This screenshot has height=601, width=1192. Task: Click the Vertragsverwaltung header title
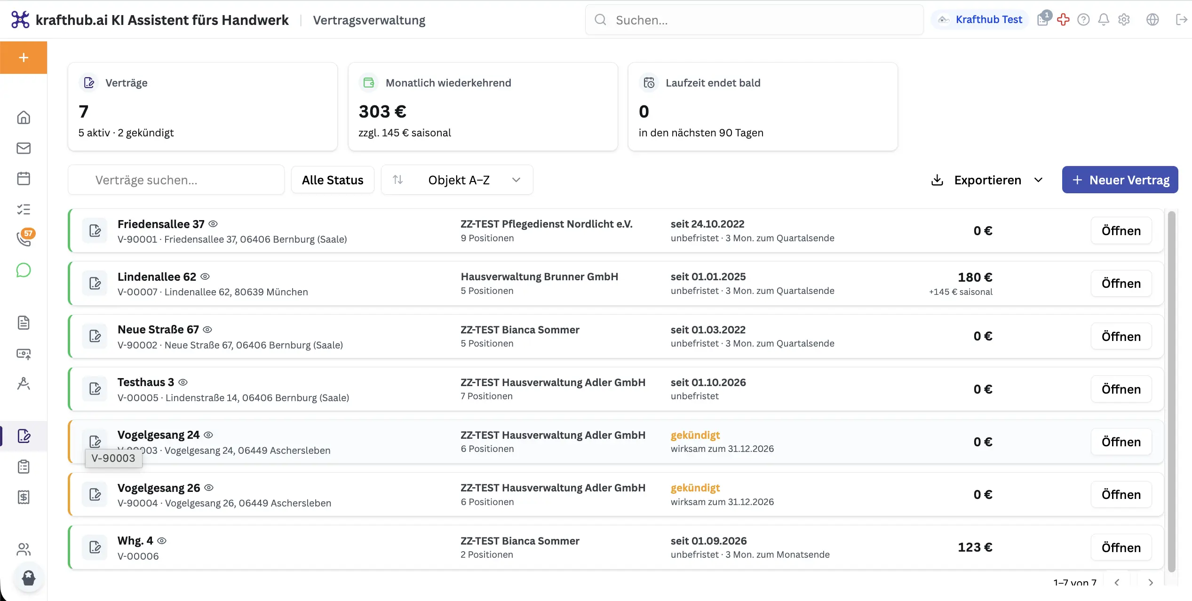tap(369, 20)
